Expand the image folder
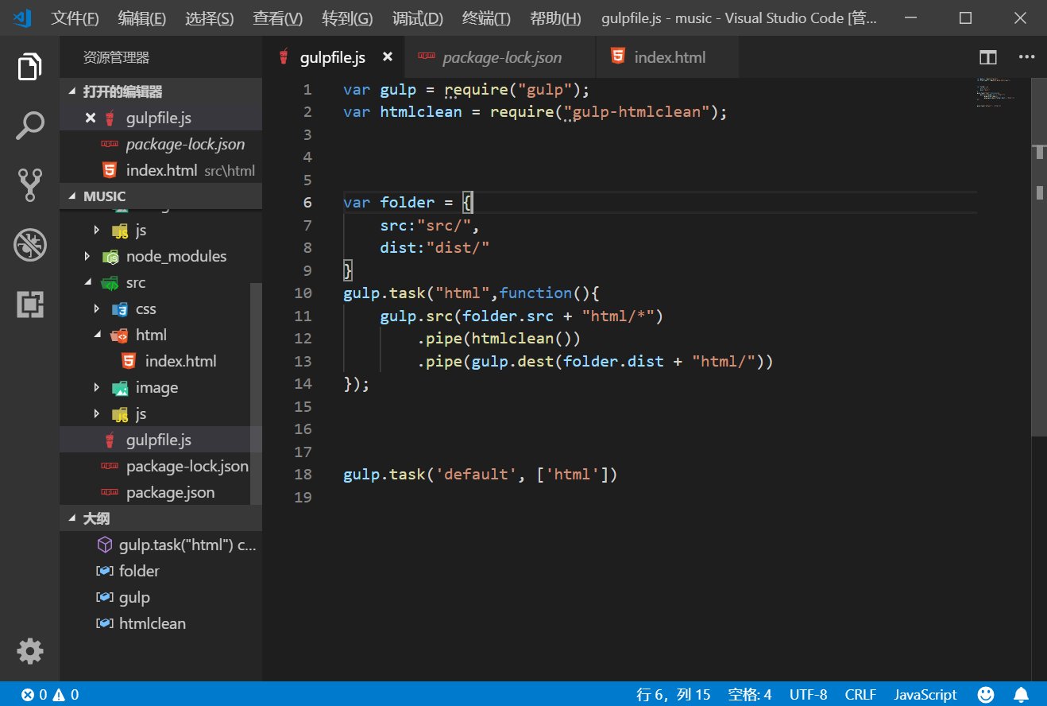The image size is (1047, 706). [155, 387]
